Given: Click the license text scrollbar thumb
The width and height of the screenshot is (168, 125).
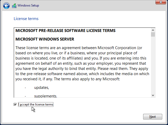Looking at the screenshot, I should 153,34.
